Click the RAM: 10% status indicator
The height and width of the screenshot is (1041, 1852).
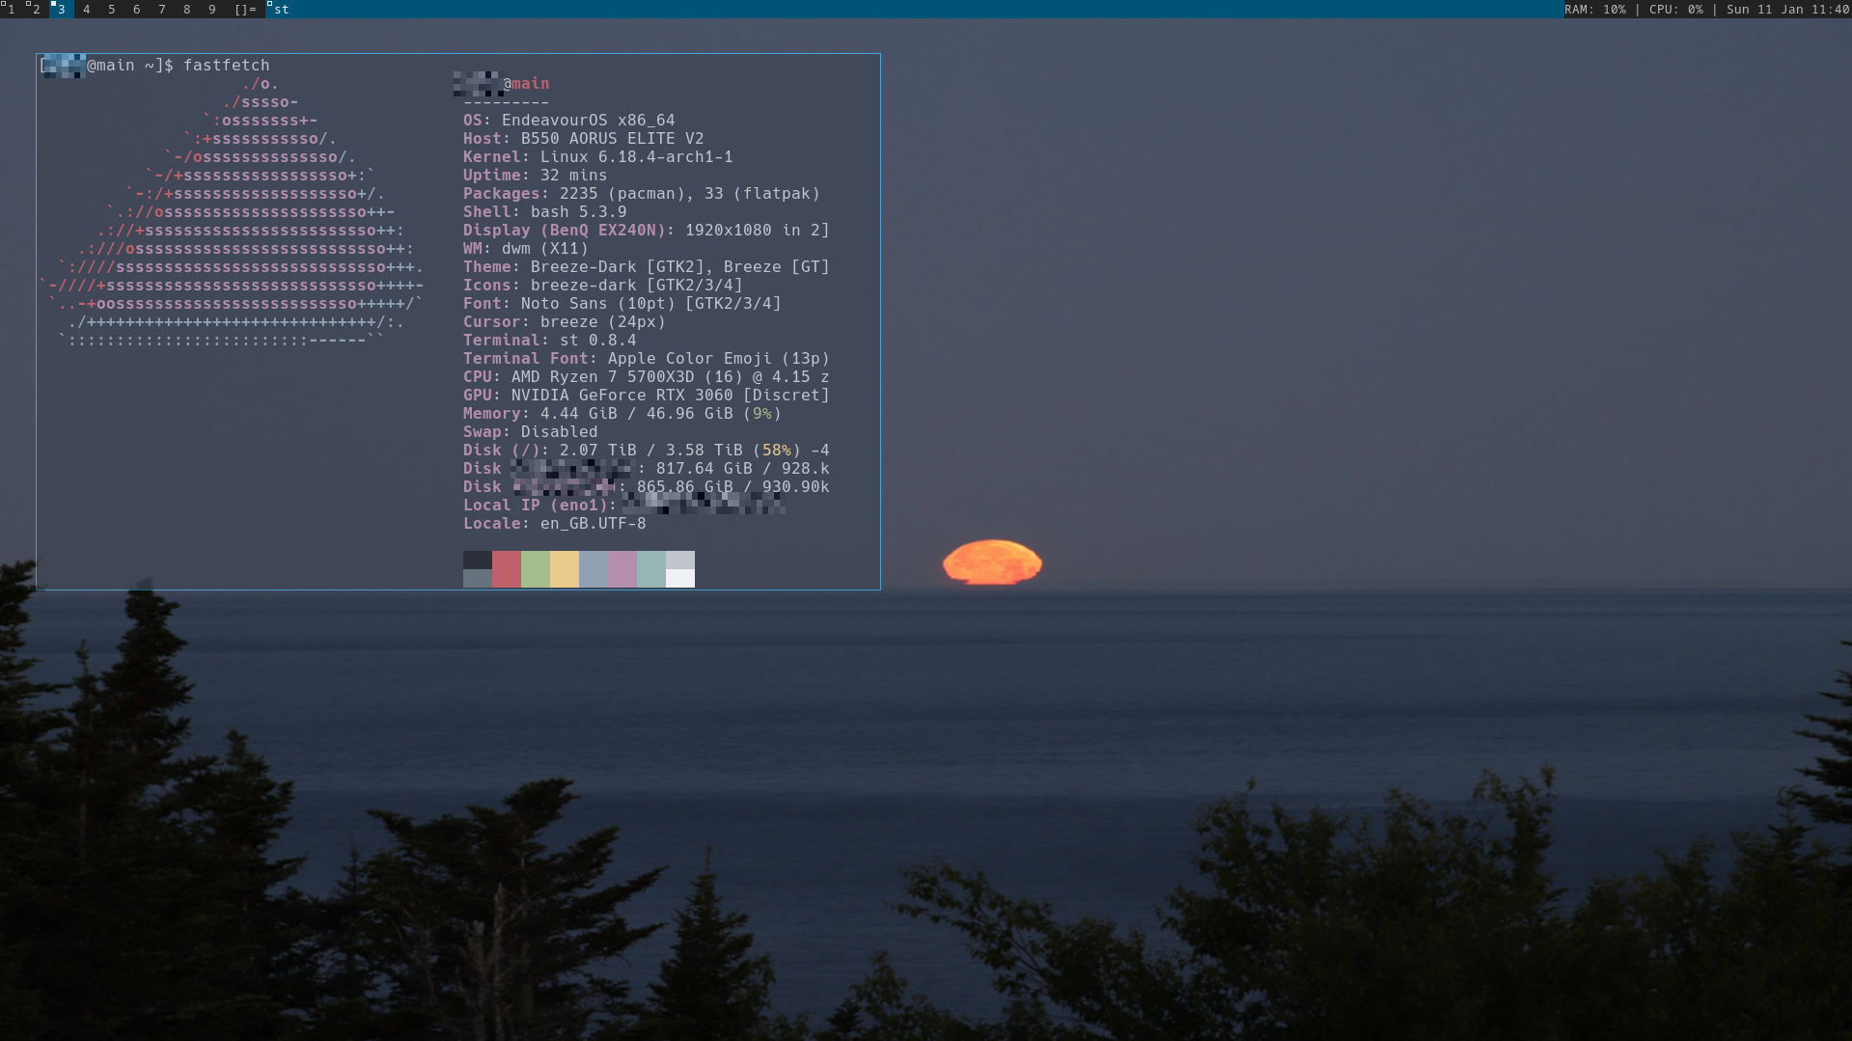(x=1594, y=9)
